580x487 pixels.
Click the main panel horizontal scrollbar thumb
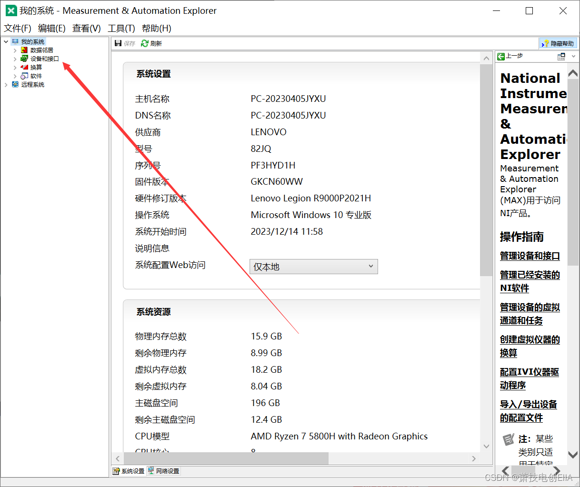[x=226, y=458]
